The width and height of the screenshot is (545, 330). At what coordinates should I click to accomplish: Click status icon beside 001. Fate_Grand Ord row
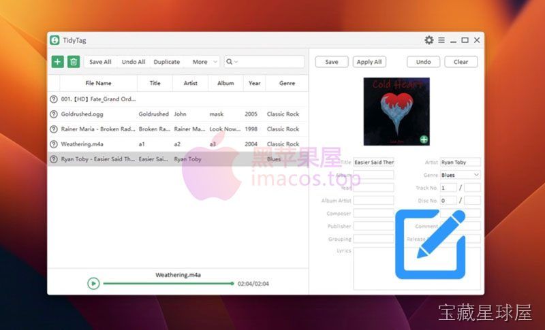(x=54, y=99)
